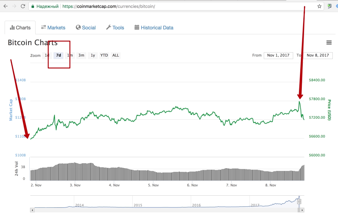
Task: Click the Bitcoin Charts heading
Action: pos(33,42)
